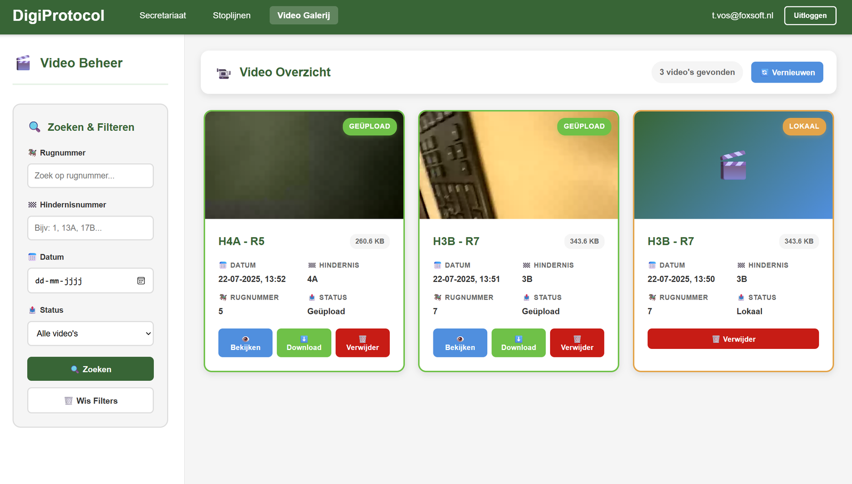Open the keyboard thumbnail of H3B - R7
This screenshot has width=852, height=484.
coord(519,165)
